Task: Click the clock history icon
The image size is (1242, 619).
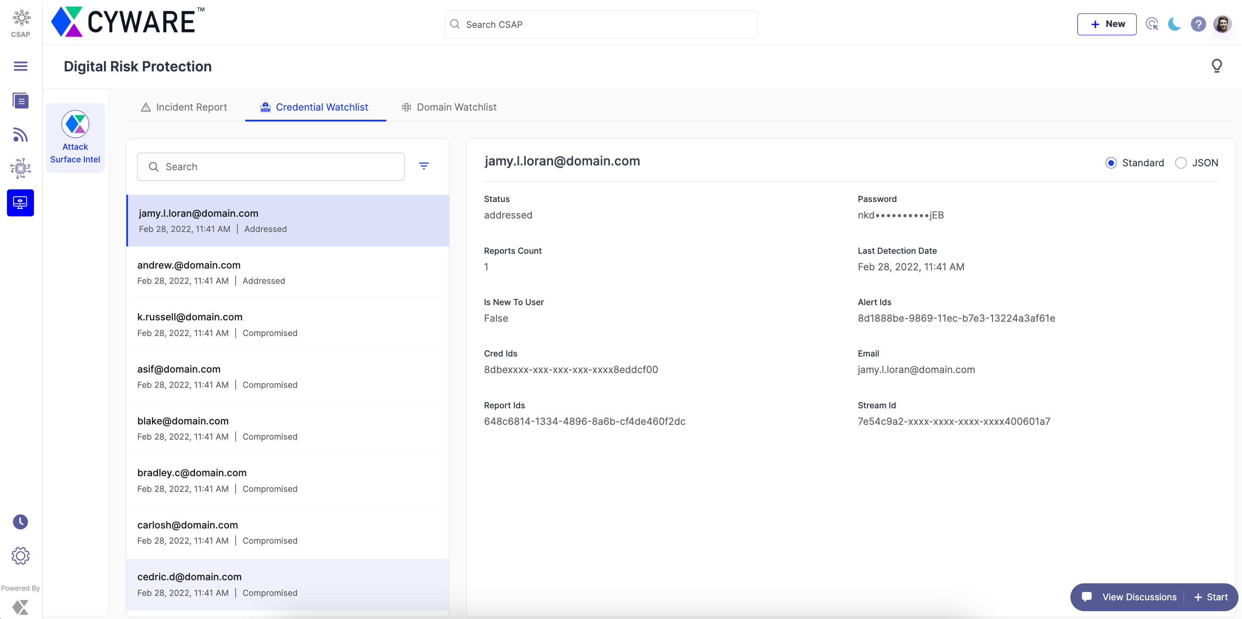Action: click(x=20, y=521)
